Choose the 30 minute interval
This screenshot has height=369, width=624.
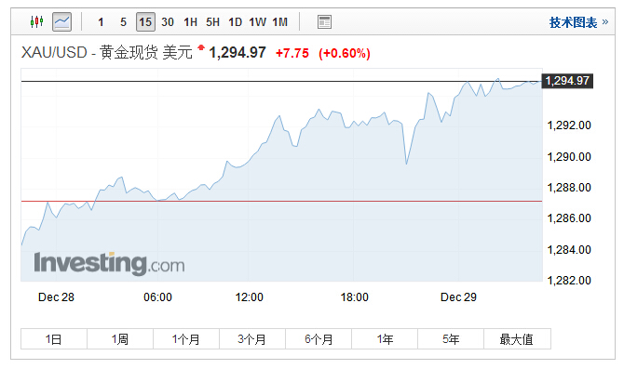(168, 22)
